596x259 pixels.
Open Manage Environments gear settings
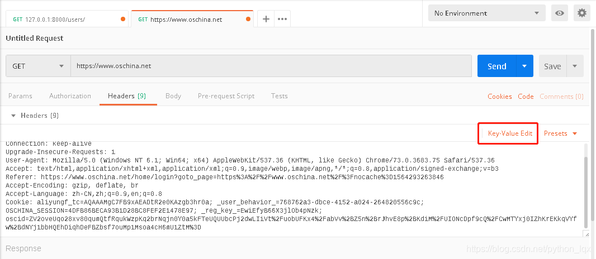582,13
